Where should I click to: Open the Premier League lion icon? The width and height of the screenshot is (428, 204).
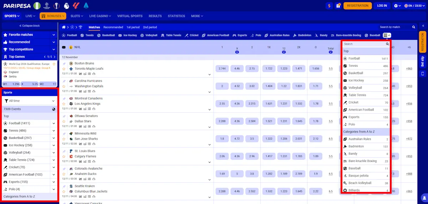click(66, 6)
